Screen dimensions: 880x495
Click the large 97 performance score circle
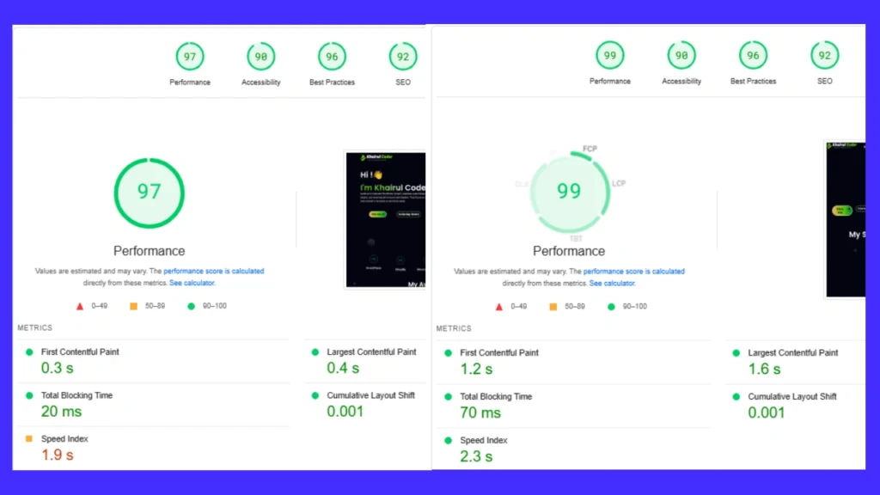tap(150, 193)
